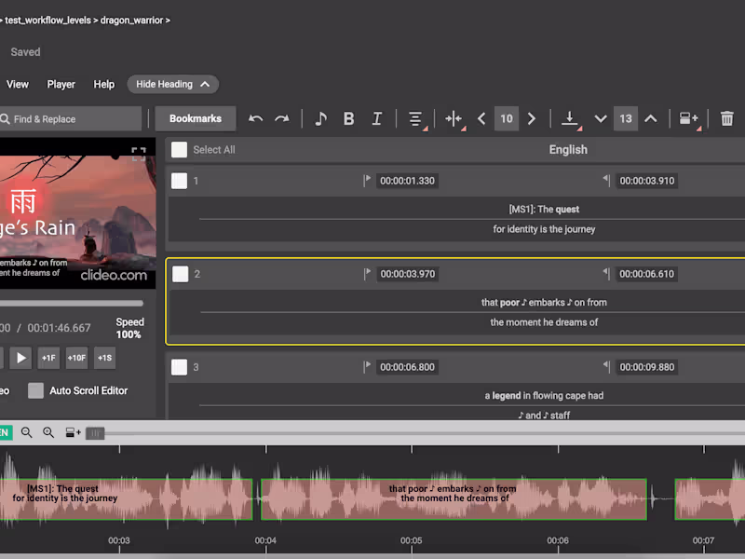Click the Bookmarks button
The height and width of the screenshot is (559, 745).
point(196,118)
